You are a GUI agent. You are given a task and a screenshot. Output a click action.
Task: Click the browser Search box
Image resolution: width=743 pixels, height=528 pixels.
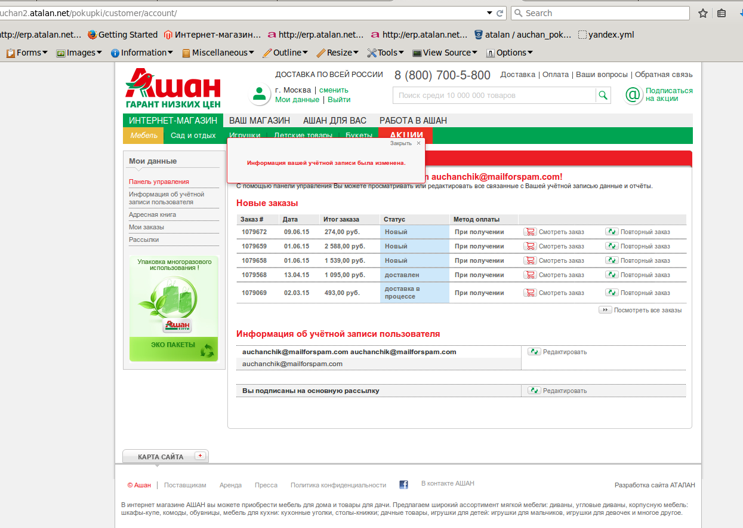click(x=600, y=13)
